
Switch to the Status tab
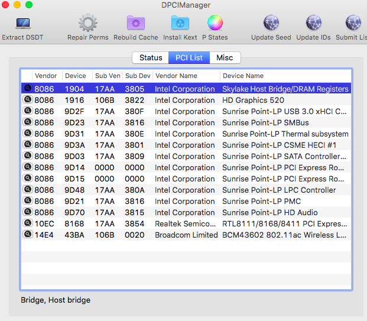pyautogui.click(x=151, y=58)
